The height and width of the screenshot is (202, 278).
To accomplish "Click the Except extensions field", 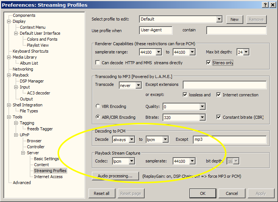I will [225, 85].
